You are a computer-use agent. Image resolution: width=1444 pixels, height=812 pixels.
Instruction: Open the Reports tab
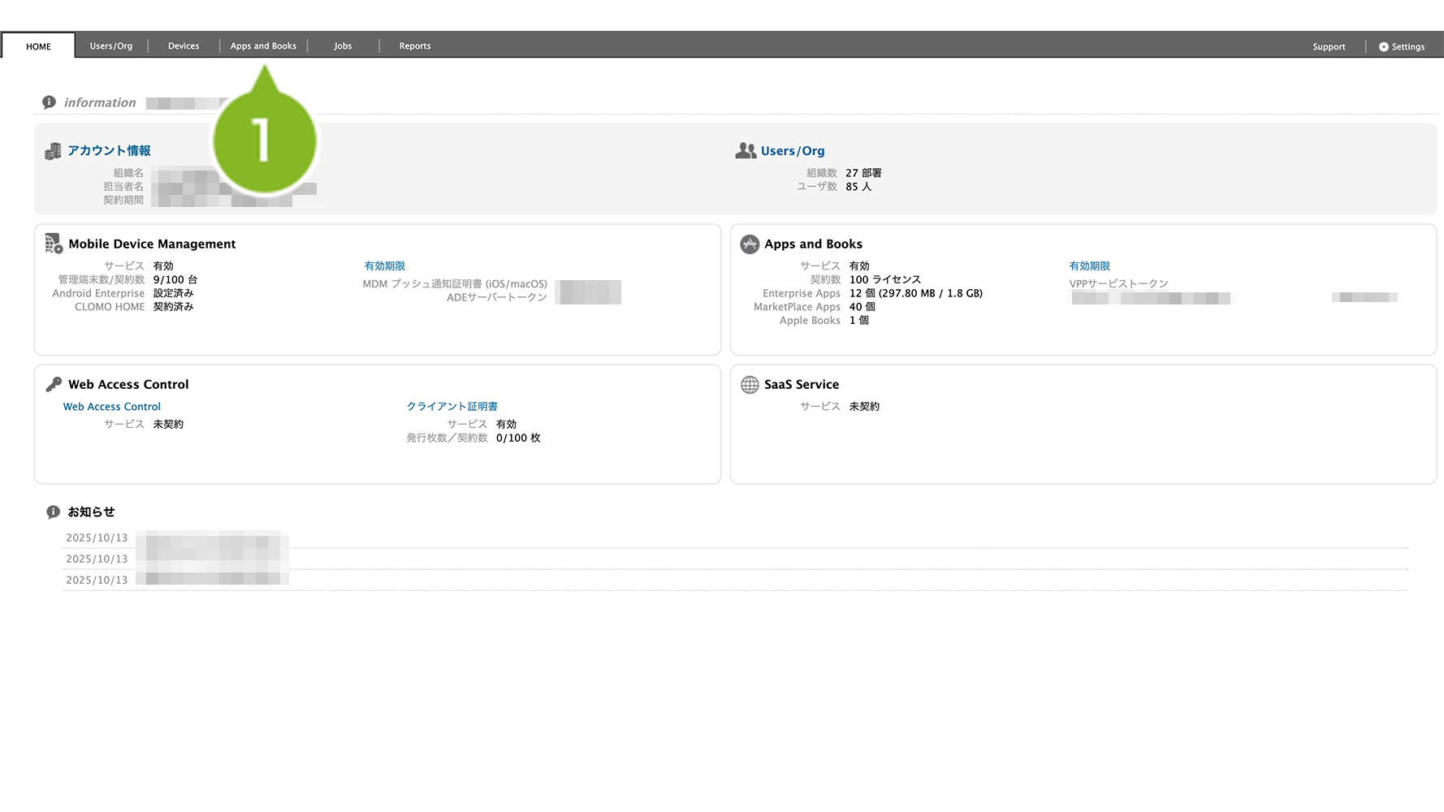tap(415, 46)
